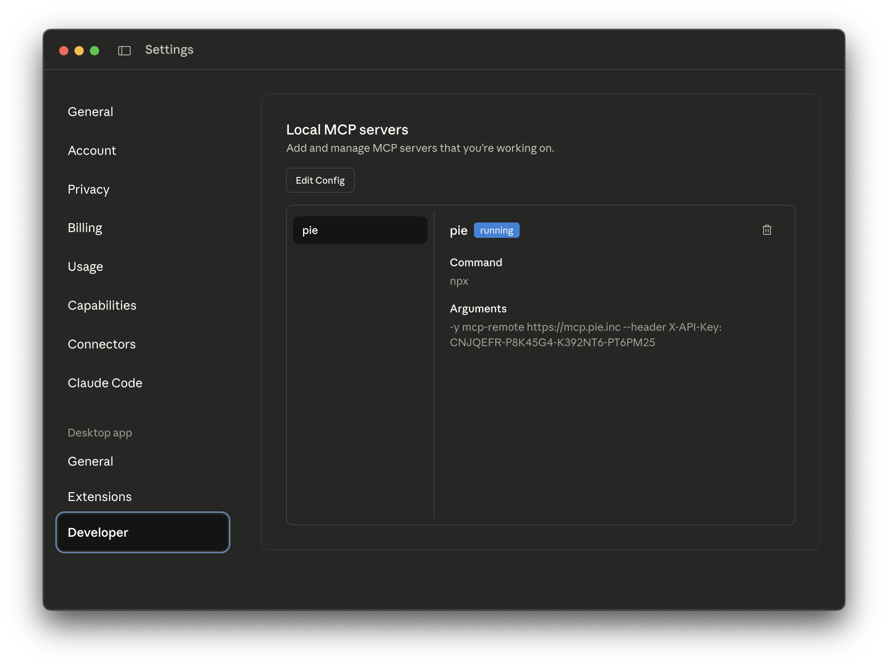The width and height of the screenshot is (888, 667).
Task: Open the Extensions settings section
Action: point(99,497)
